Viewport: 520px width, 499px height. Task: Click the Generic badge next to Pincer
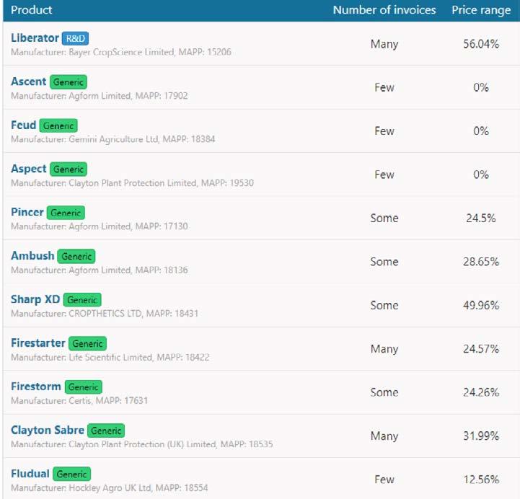[66, 213]
